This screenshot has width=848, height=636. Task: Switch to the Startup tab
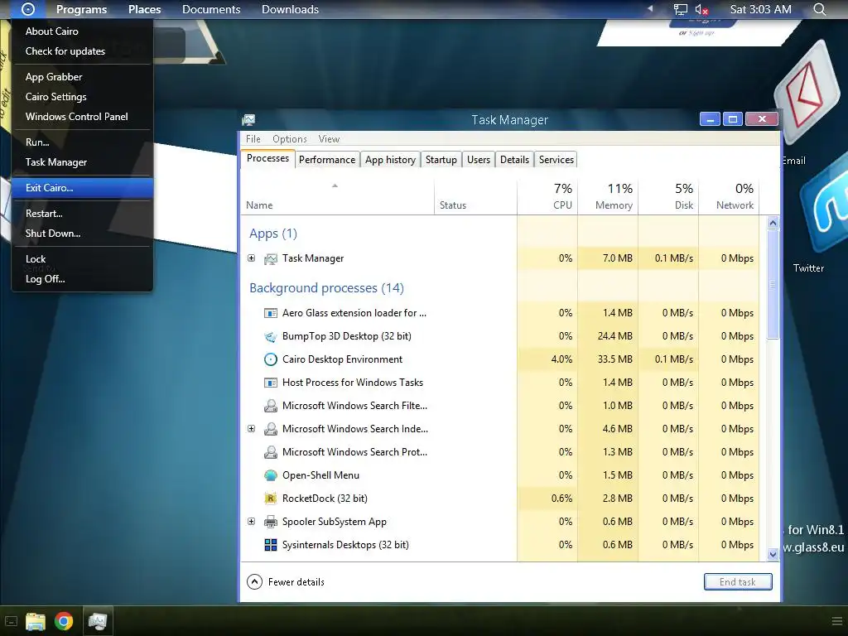[x=441, y=160]
